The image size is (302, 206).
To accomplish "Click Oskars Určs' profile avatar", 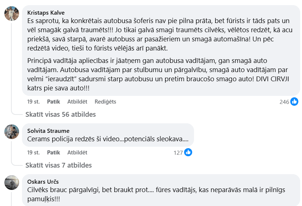I will point(12,182).
